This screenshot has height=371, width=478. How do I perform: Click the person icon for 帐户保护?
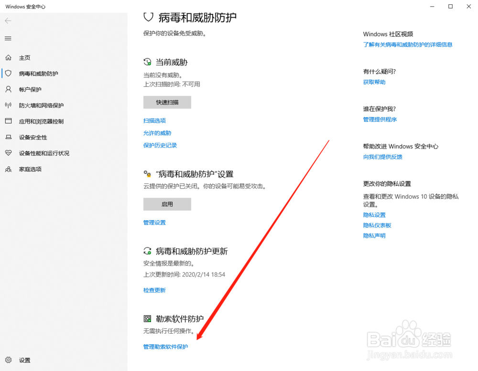click(x=8, y=89)
